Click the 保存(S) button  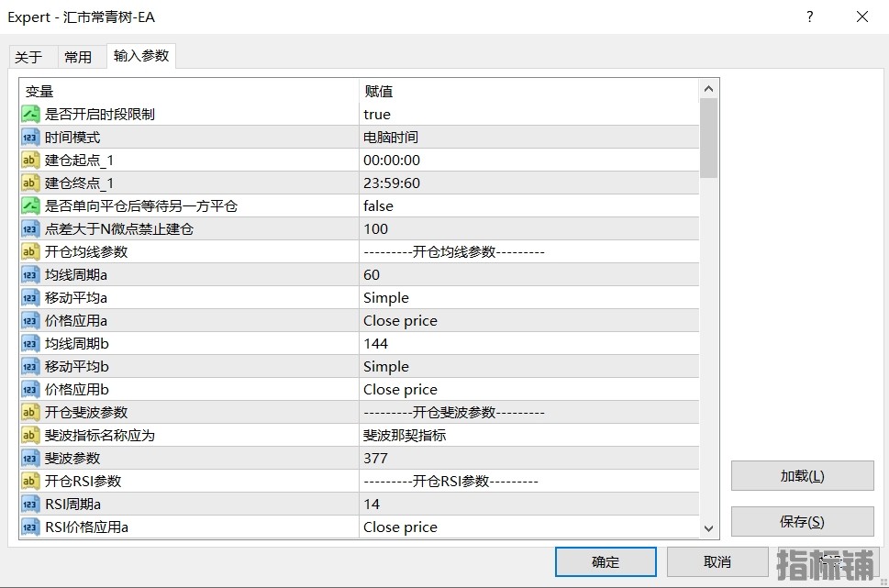pos(802,522)
